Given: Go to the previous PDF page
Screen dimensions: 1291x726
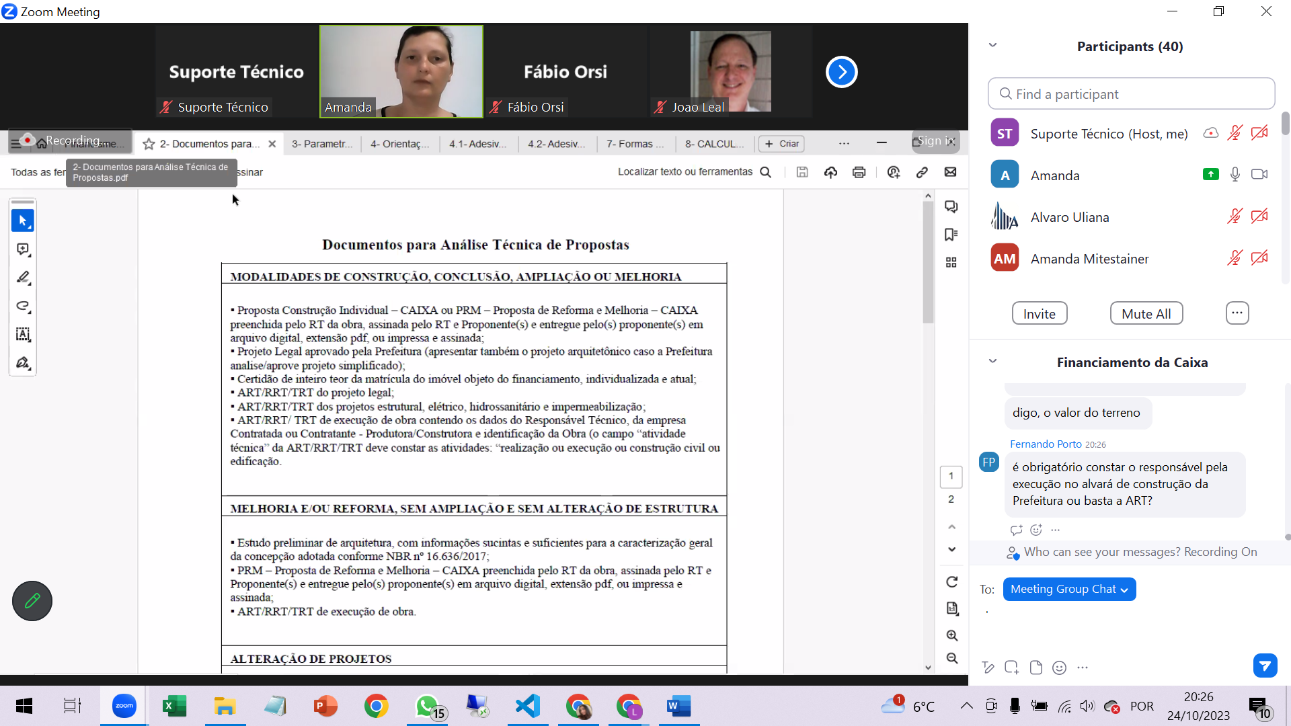Looking at the screenshot, I should pos(951,527).
